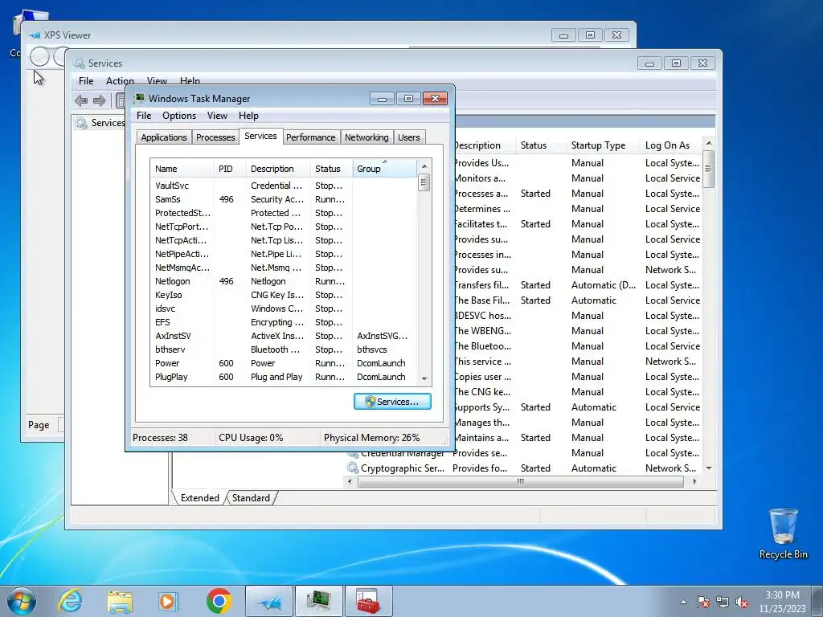Image resolution: width=823 pixels, height=617 pixels.
Task: Select the Extended tab at bottom
Action: 199,498
